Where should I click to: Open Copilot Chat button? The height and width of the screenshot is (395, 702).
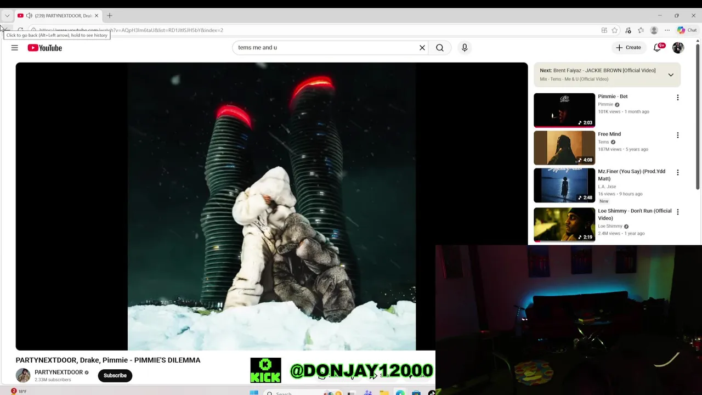click(687, 30)
